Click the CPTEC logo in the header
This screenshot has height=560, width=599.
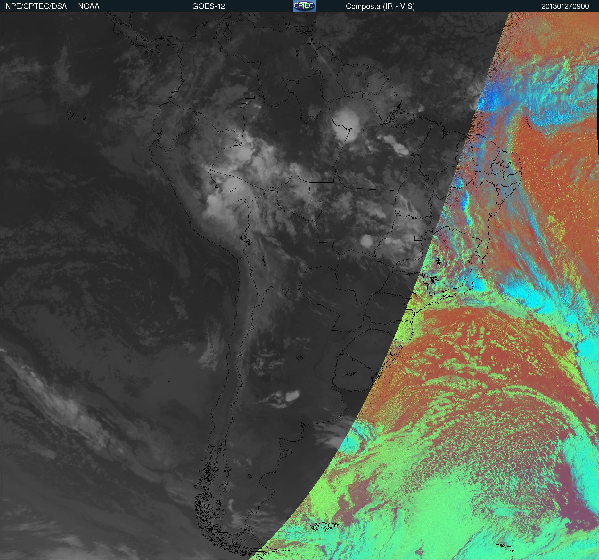pos(304,6)
